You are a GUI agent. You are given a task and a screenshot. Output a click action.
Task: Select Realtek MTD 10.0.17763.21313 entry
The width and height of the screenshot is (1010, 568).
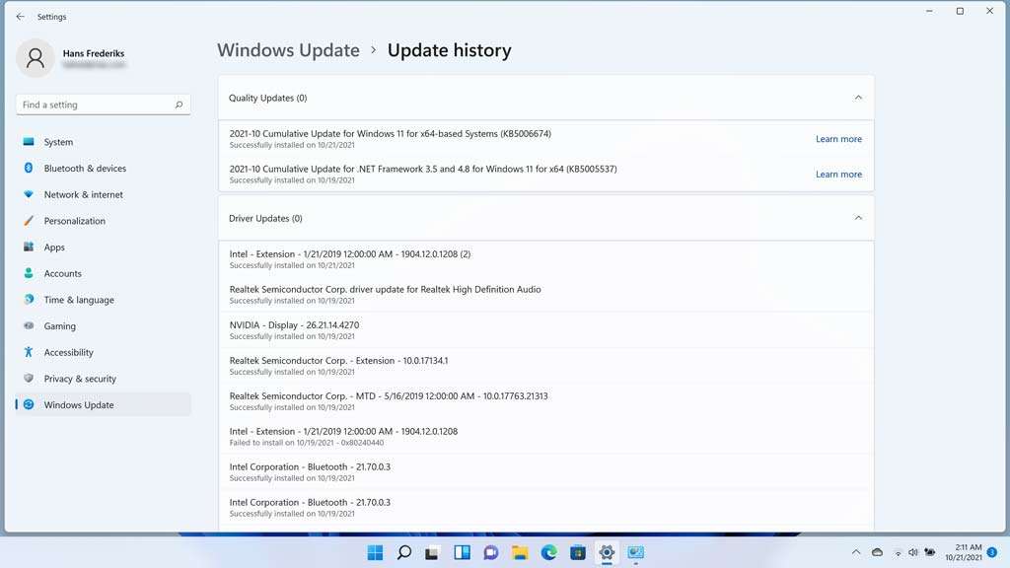545,400
